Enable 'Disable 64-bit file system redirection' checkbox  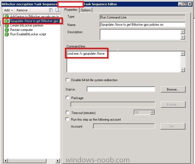67,80
